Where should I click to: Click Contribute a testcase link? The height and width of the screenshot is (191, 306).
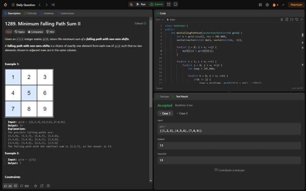[x=229, y=170]
